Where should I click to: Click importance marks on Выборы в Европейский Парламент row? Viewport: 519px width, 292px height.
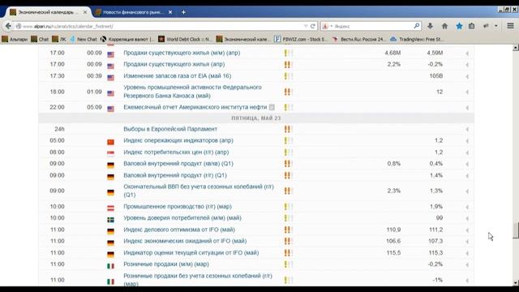click(x=289, y=129)
